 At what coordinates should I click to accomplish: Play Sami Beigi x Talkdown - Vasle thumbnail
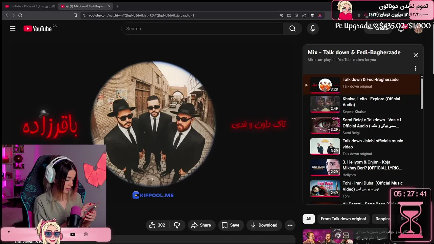(x=325, y=125)
